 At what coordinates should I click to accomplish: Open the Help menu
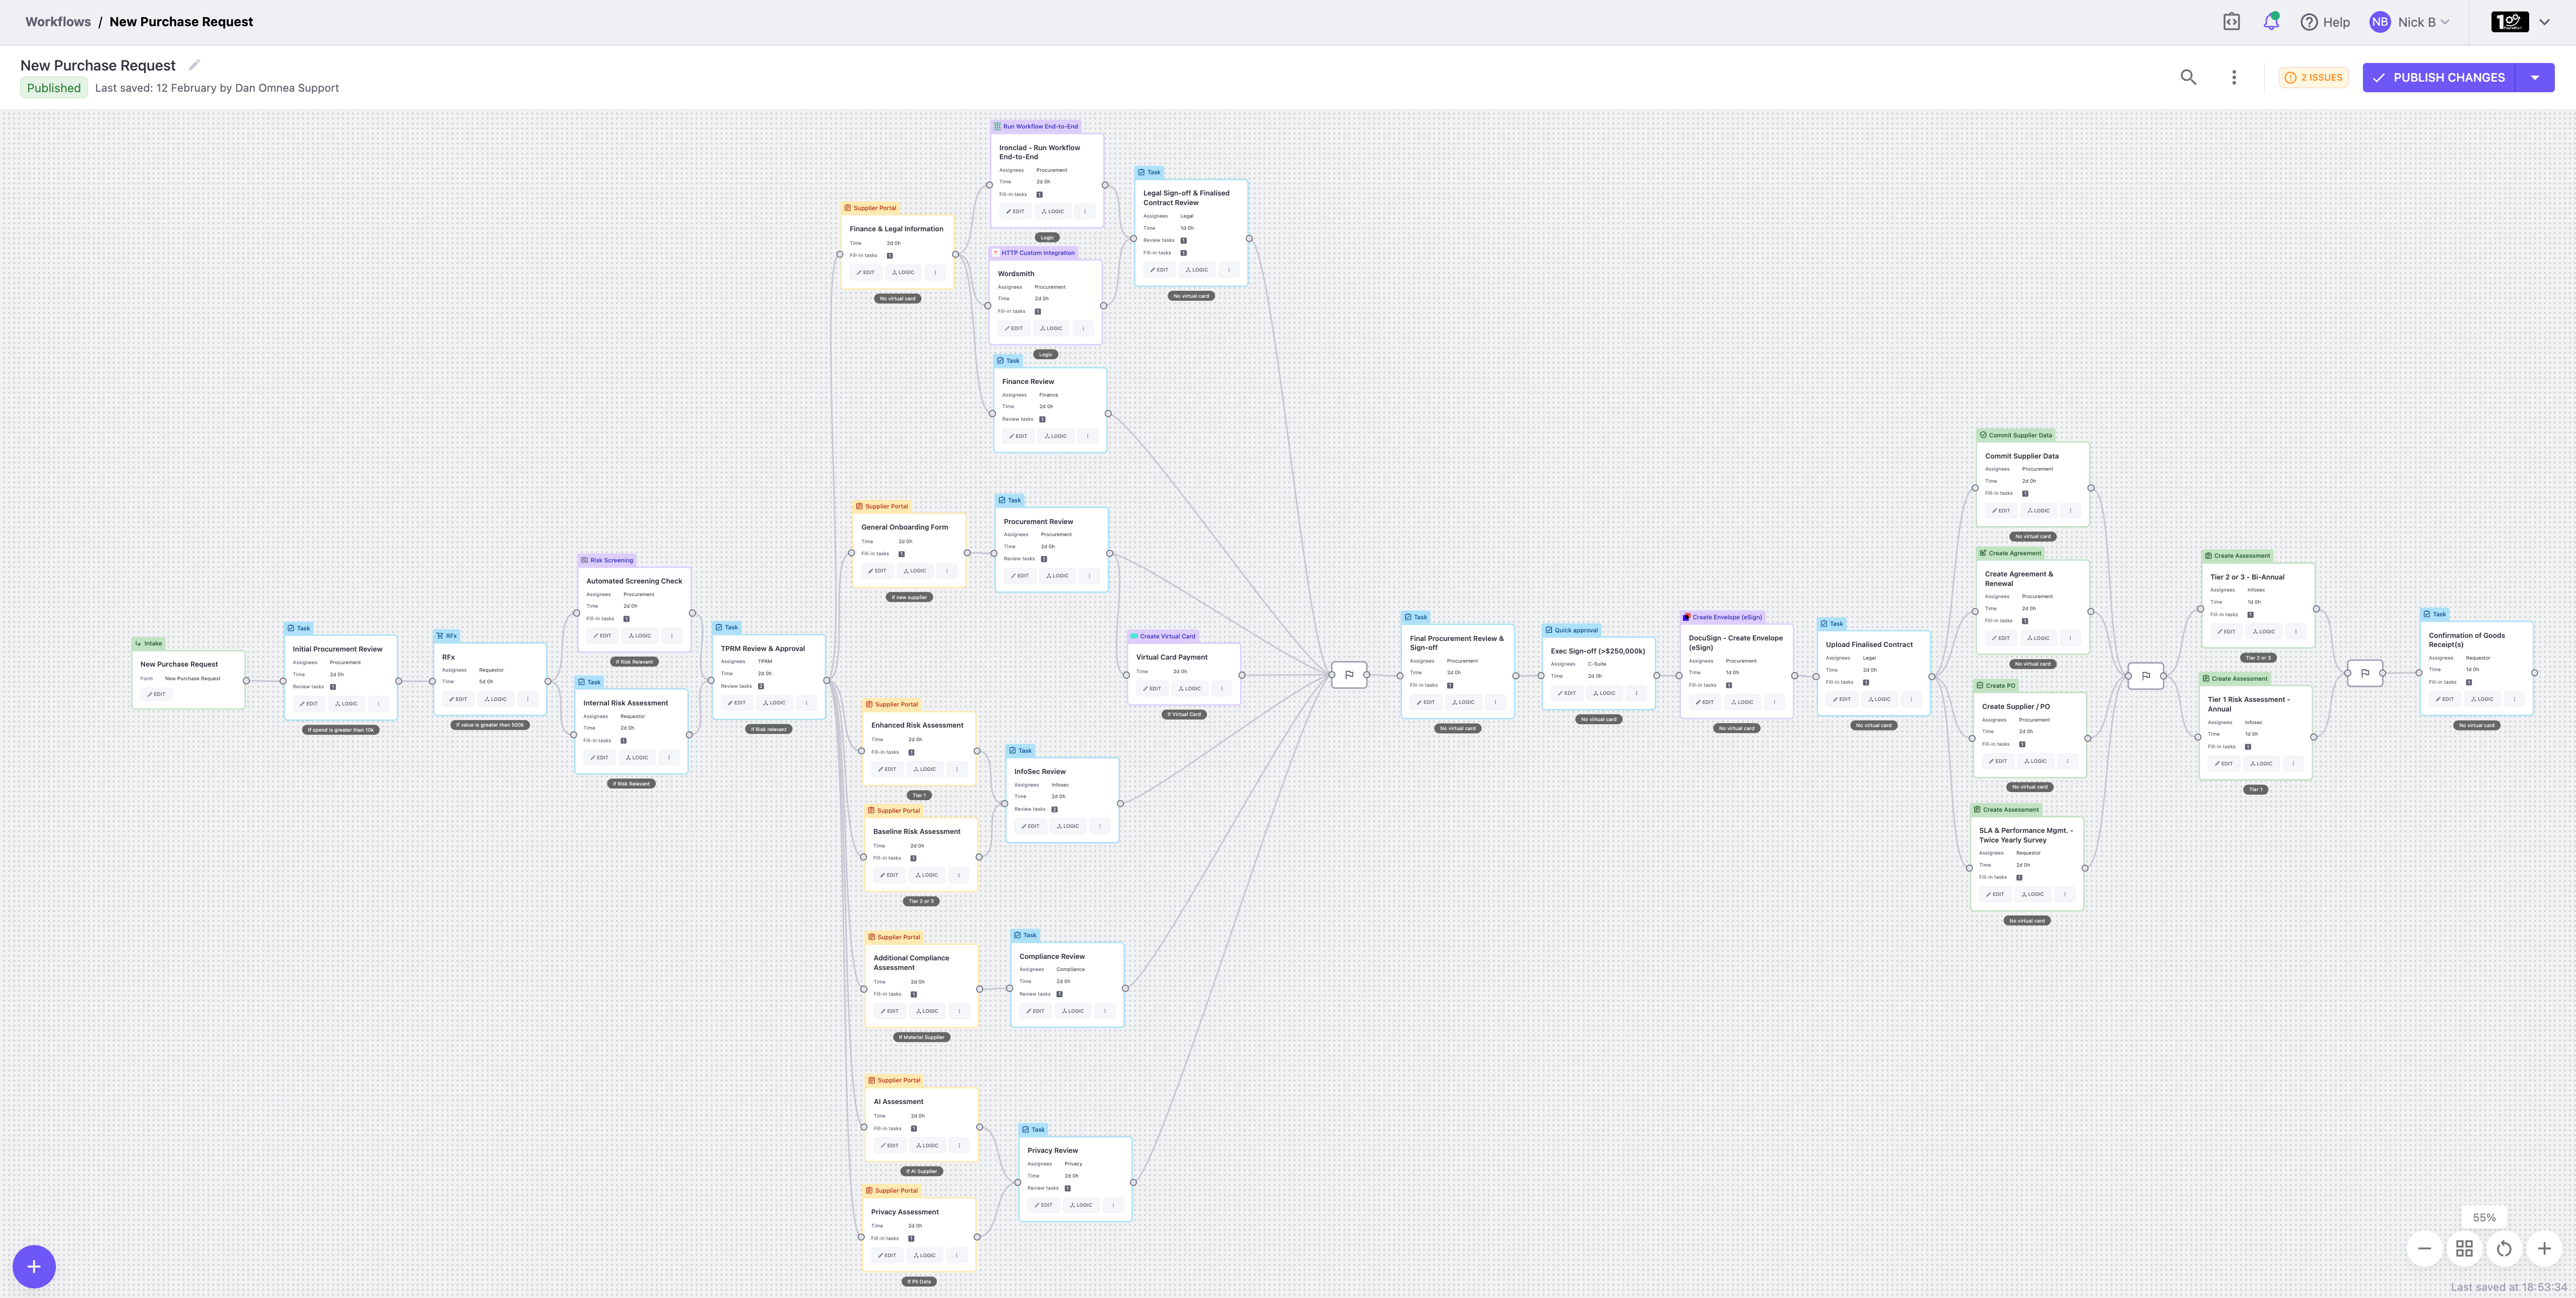[x=2325, y=22]
